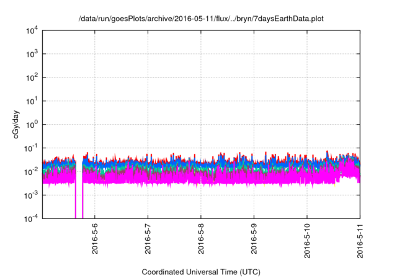Click the 10^-3 y-axis tick label
This screenshot has height=278, width=397.
click(x=31, y=195)
